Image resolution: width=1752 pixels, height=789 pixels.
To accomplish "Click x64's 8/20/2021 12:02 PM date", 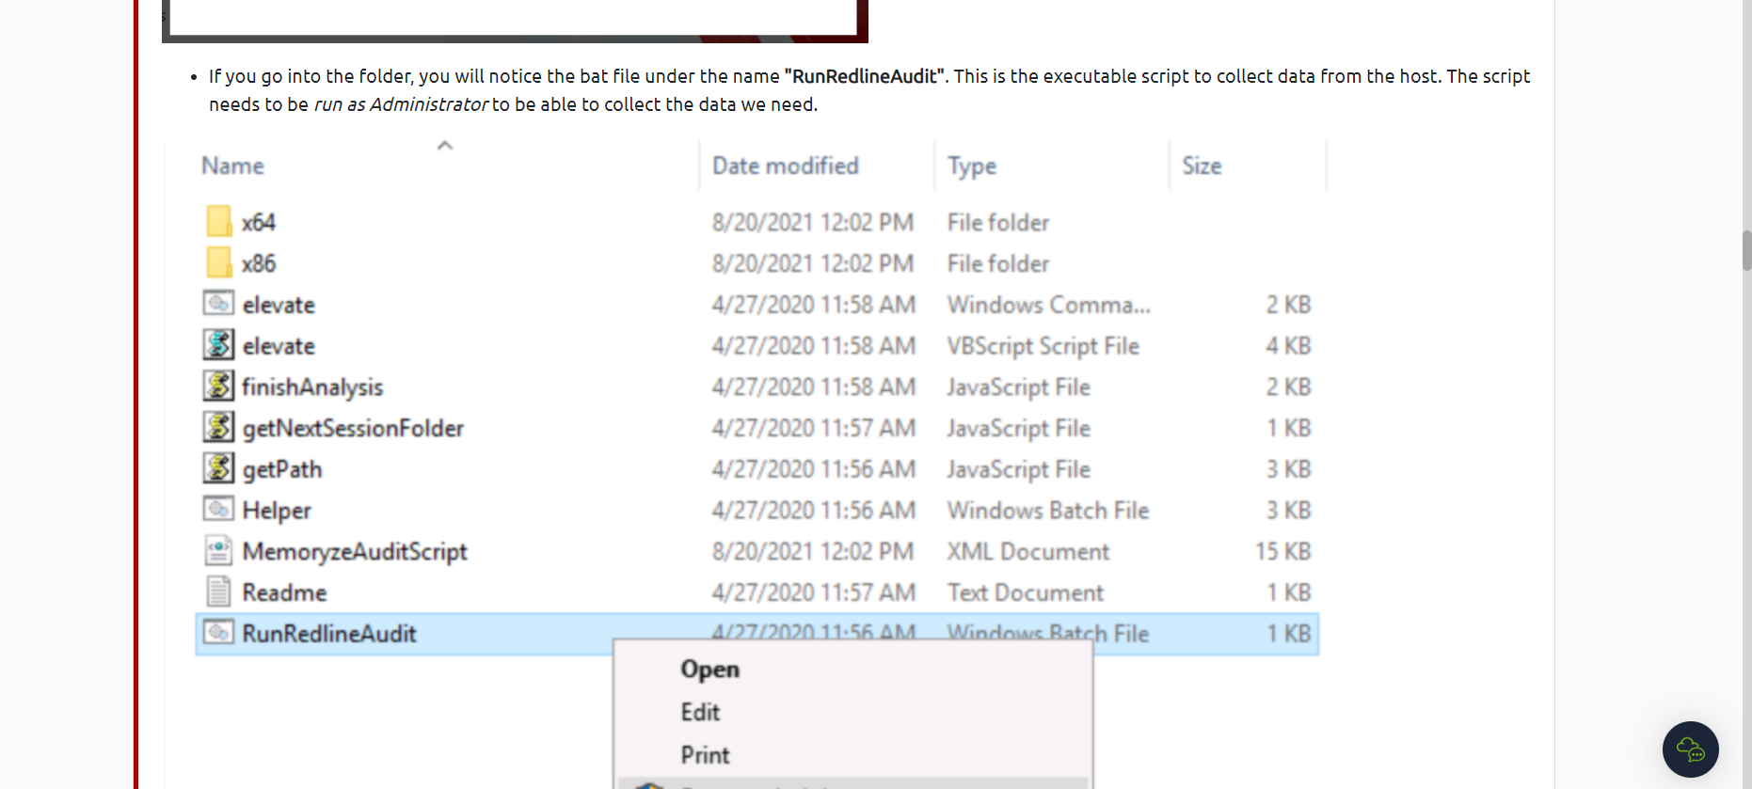I will point(813,223).
